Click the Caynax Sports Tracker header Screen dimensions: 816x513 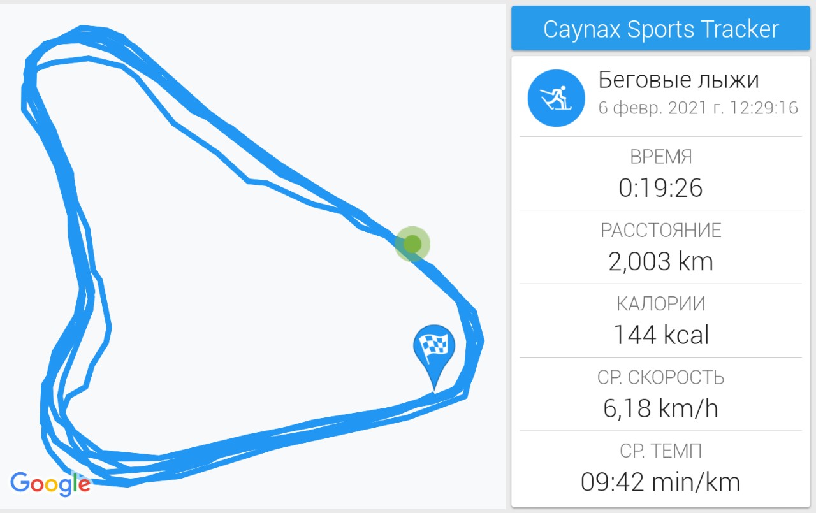[660, 29]
